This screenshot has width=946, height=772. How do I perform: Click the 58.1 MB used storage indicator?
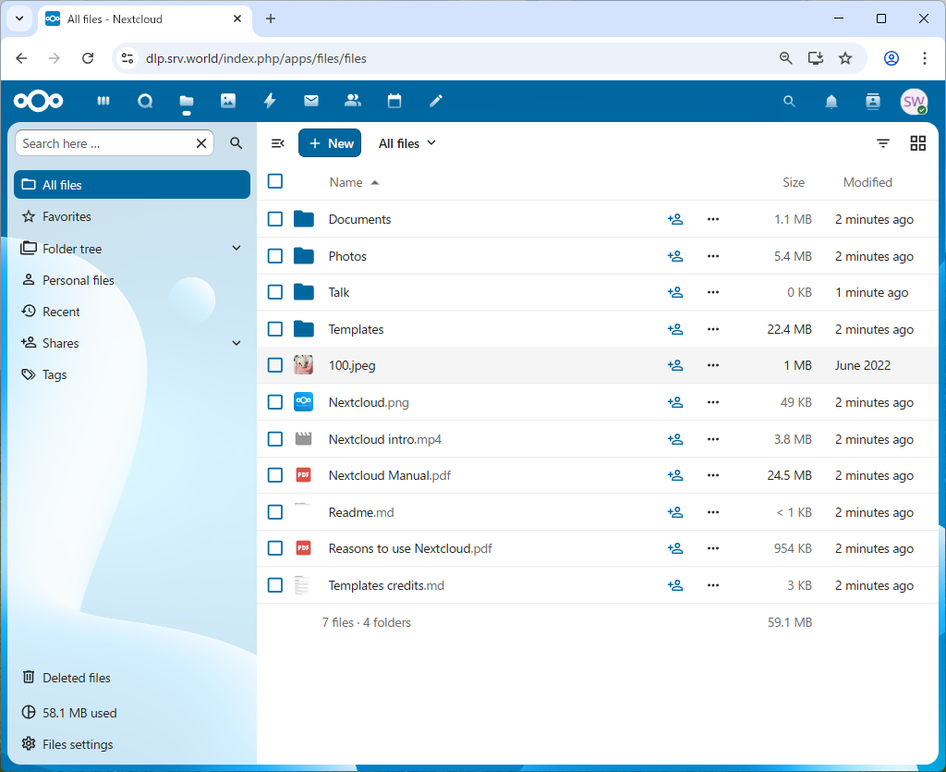132,713
